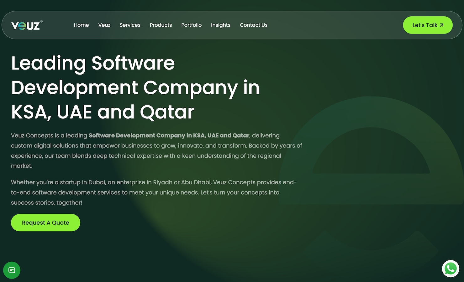Image resolution: width=464 pixels, height=282 pixels.
Task: Open the WhatsApp chat icon
Action: (451, 269)
